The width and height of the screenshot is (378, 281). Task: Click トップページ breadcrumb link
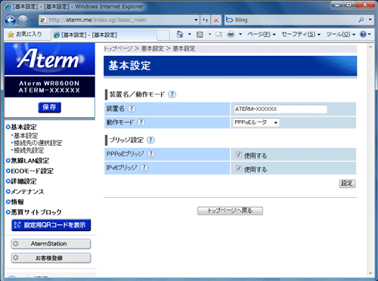[x=118, y=48]
